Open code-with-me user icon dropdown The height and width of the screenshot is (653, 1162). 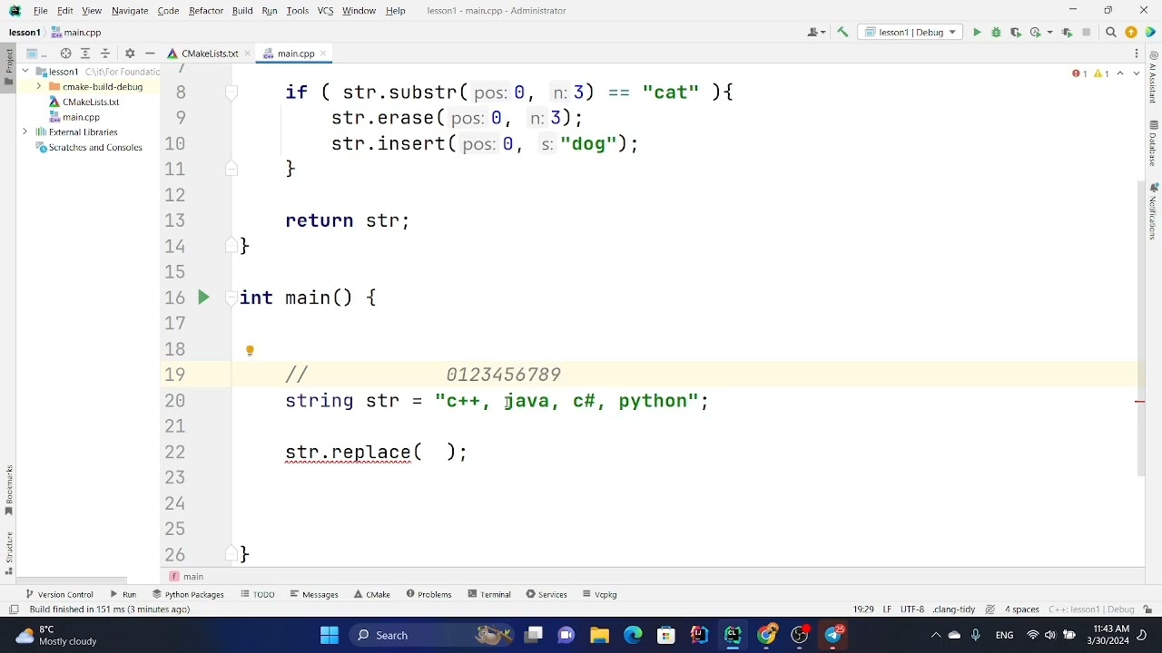tap(816, 33)
